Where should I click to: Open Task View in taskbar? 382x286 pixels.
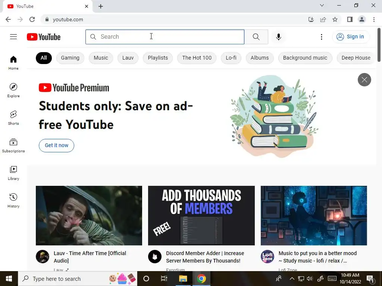point(164,279)
